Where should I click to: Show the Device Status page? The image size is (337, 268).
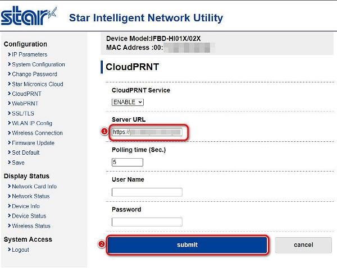(29, 216)
